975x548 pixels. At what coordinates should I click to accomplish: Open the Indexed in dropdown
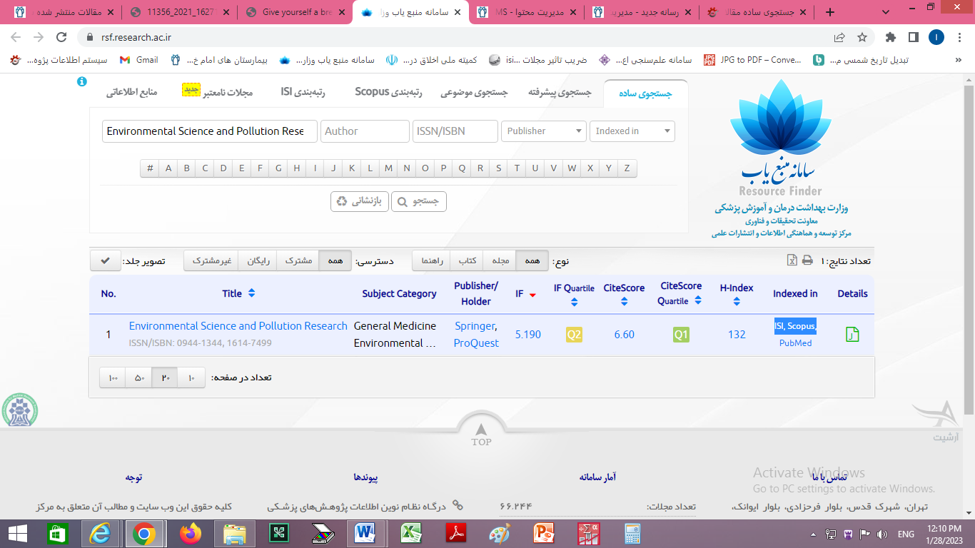point(632,131)
